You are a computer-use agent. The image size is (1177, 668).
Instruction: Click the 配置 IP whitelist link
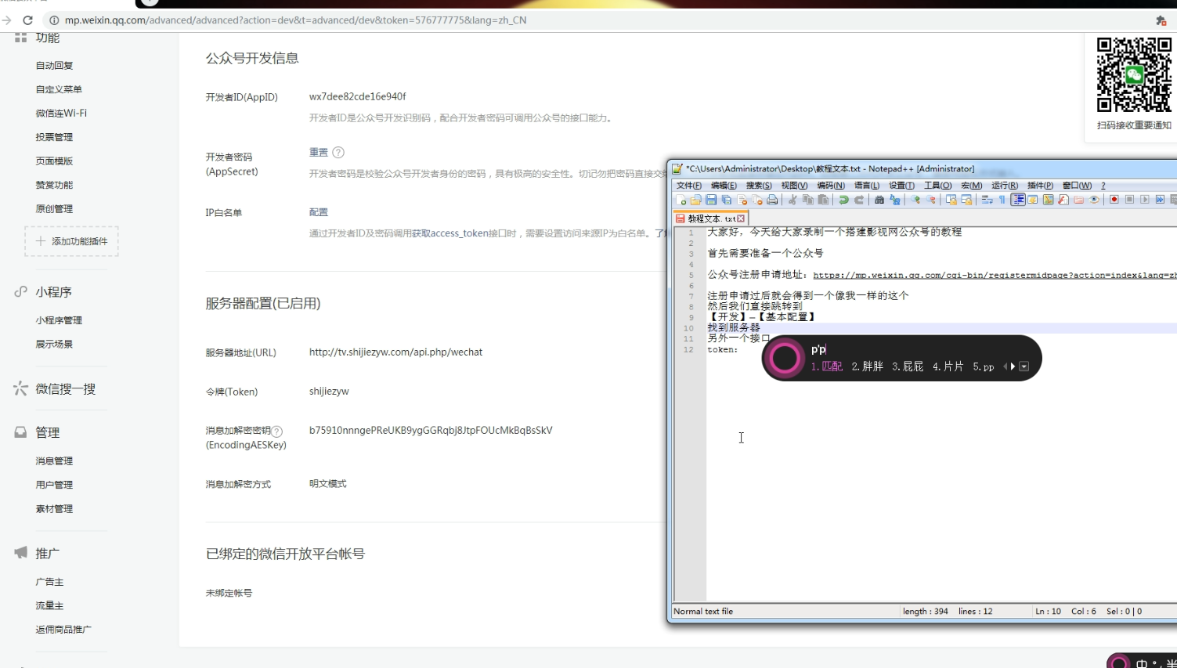coord(319,212)
